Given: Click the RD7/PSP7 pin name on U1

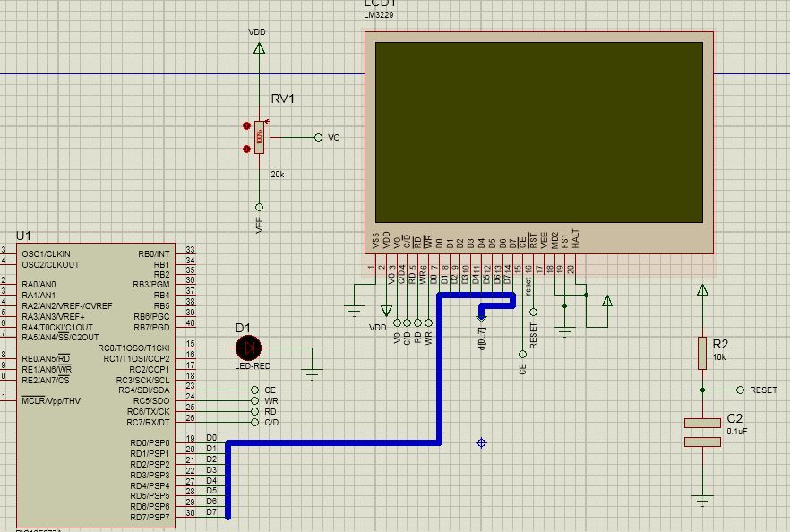Looking at the screenshot, I should [x=150, y=518].
